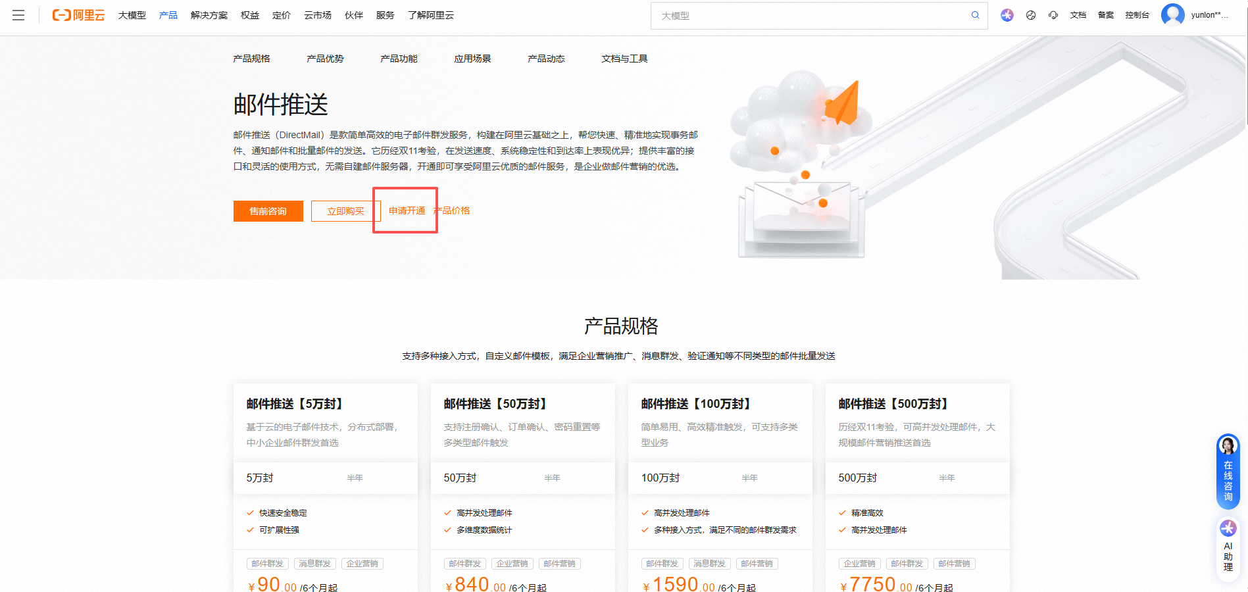Click the search magnifier icon
The image size is (1248, 592).
976,15
